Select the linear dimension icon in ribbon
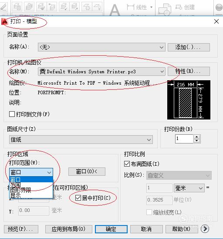Viewport: 223px width, 239px height. coord(131,7)
